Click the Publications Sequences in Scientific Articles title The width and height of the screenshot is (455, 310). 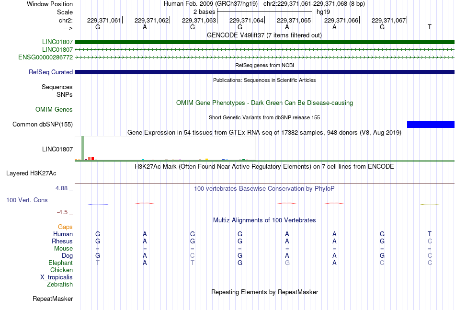coord(264,80)
